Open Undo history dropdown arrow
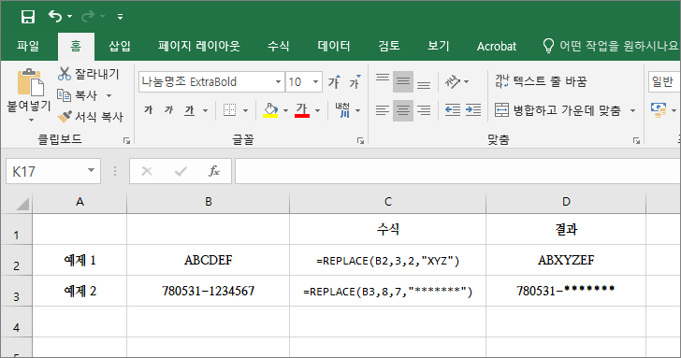 pos(69,17)
